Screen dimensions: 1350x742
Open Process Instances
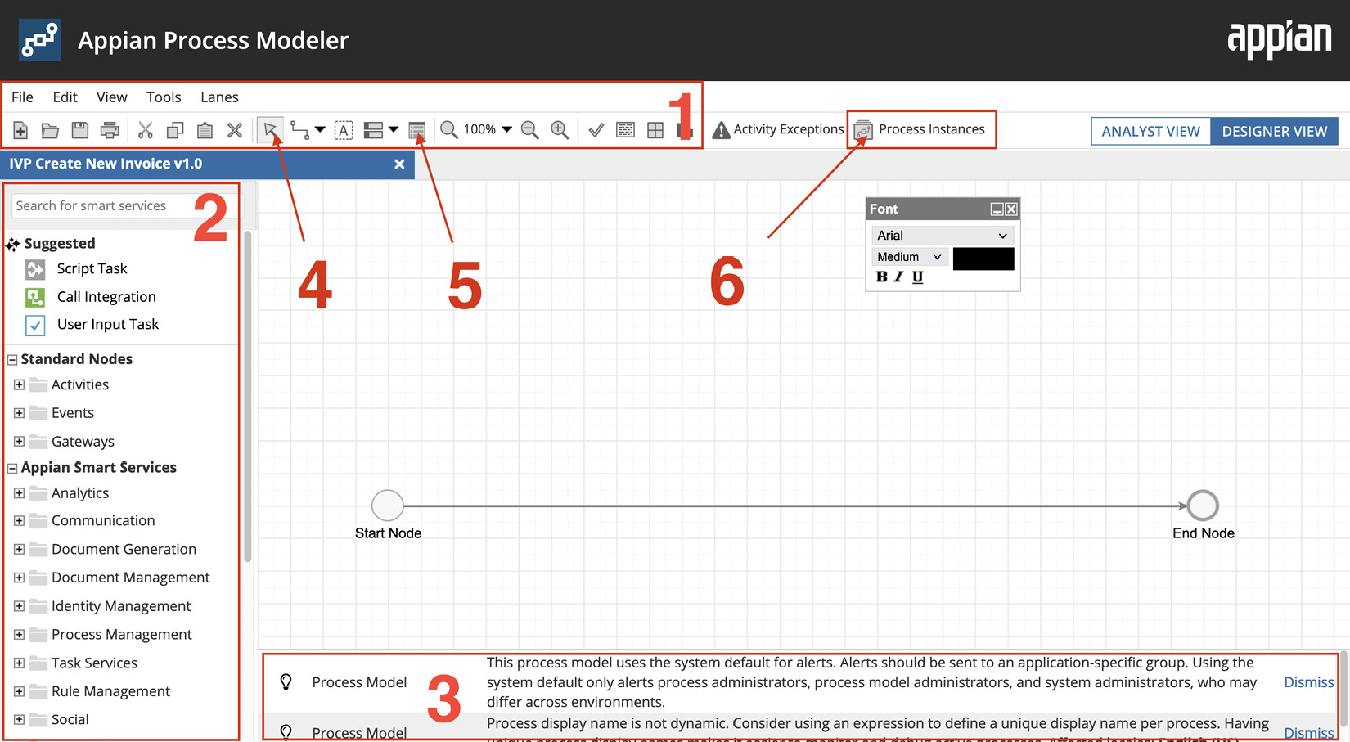pyautogui.click(x=920, y=129)
